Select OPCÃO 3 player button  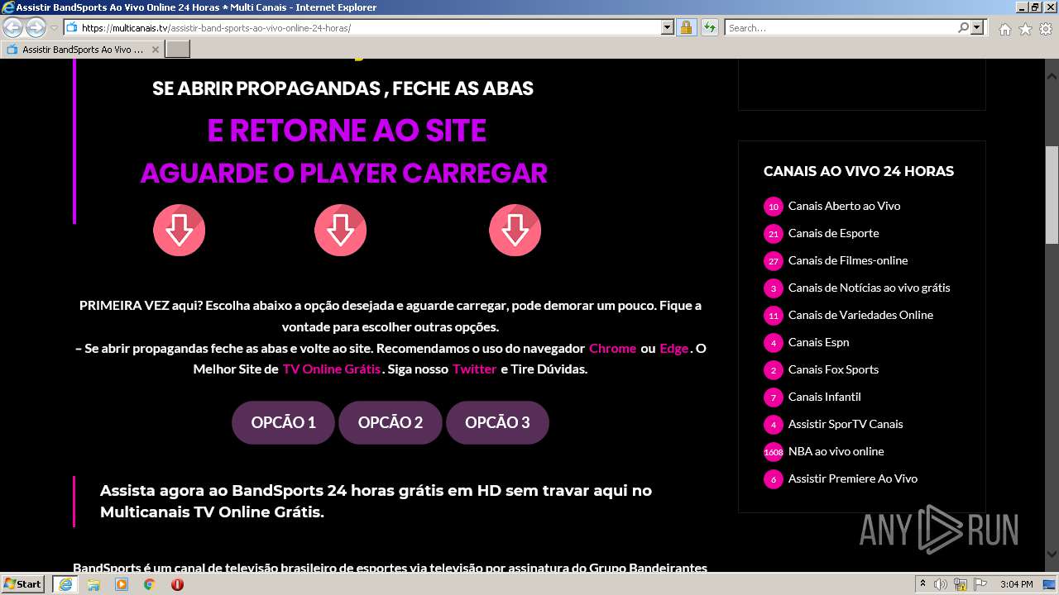tap(497, 422)
